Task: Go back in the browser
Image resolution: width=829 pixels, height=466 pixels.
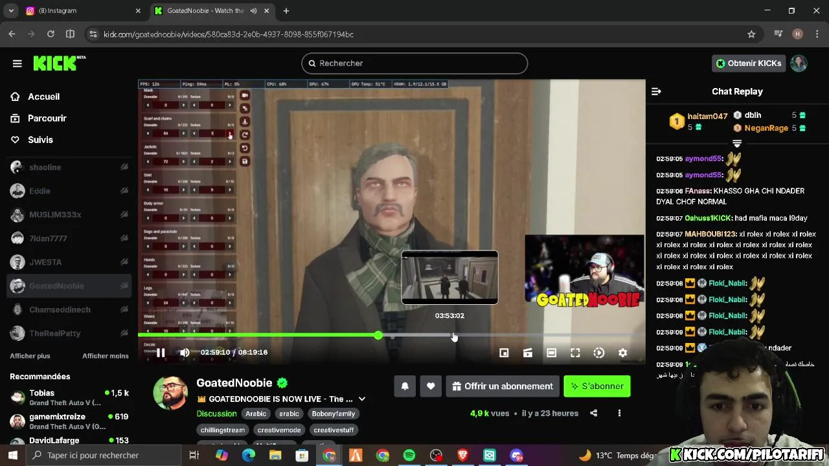Action: click(12, 34)
